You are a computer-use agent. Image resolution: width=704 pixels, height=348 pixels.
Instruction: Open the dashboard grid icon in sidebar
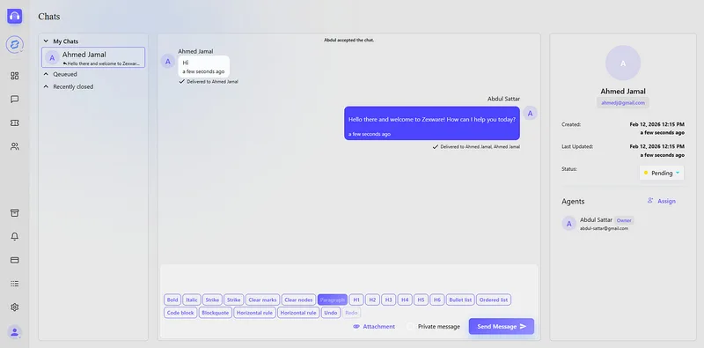tap(14, 76)
